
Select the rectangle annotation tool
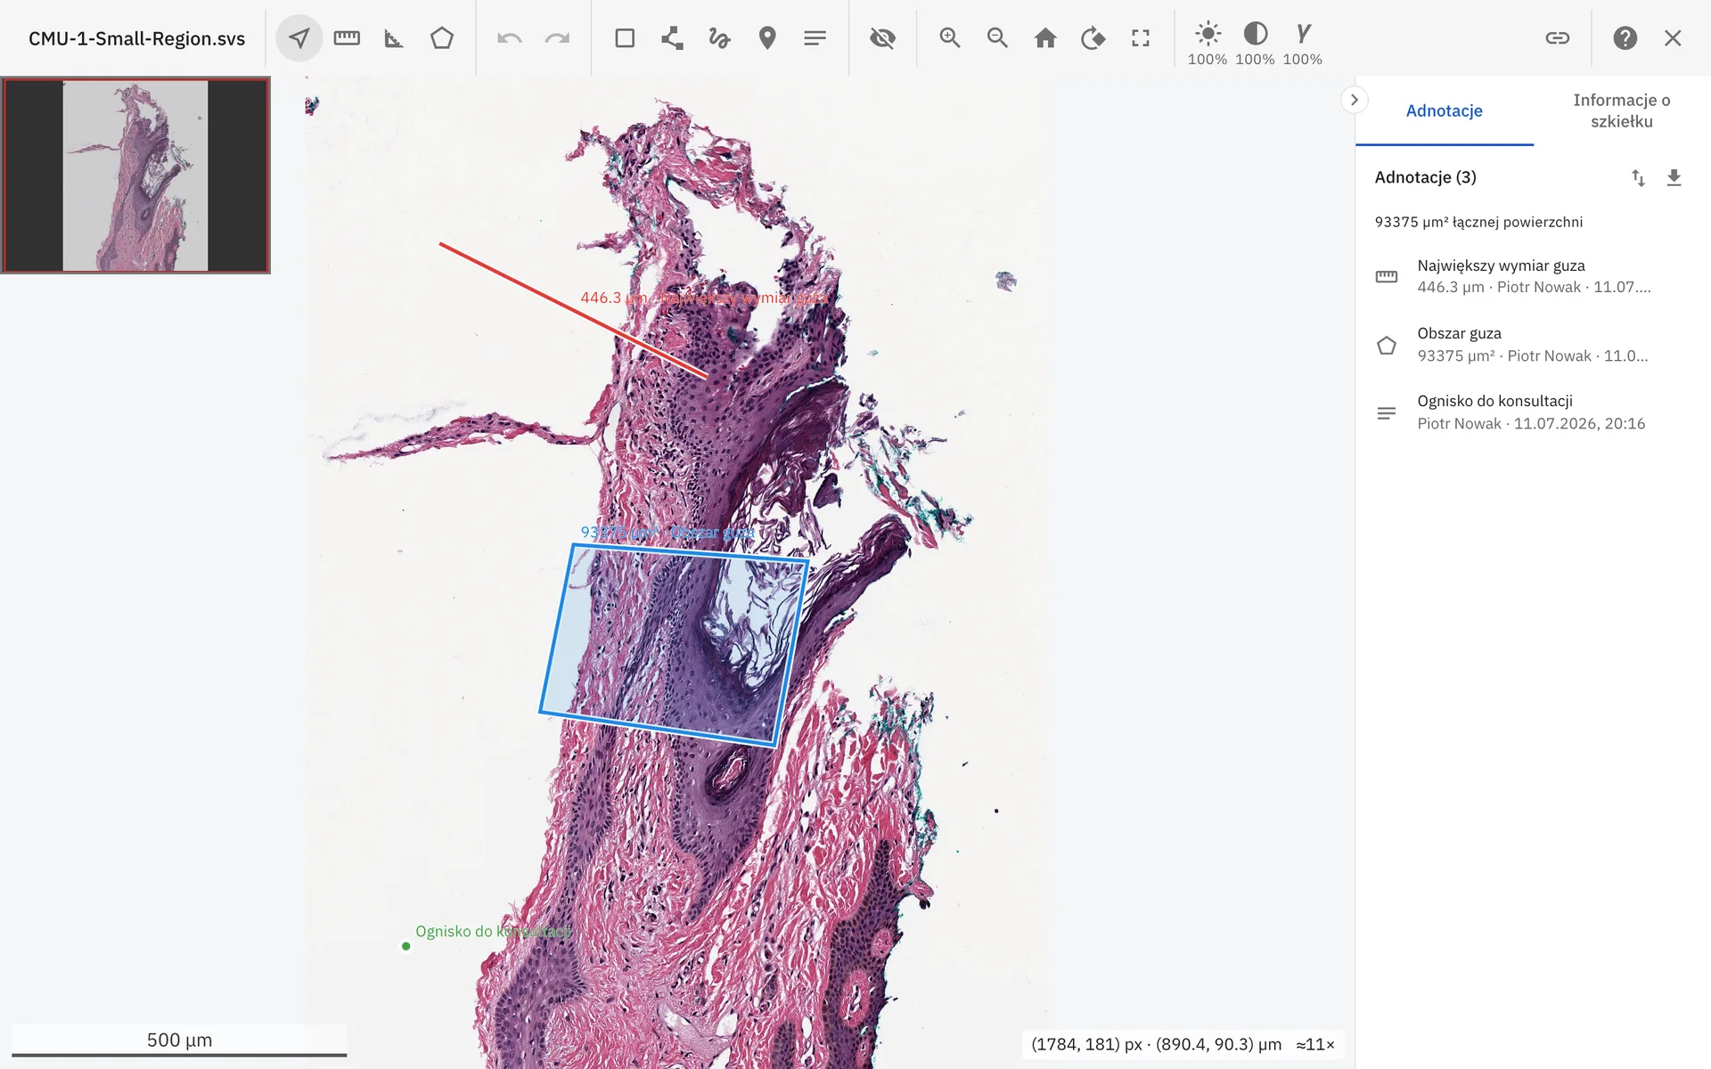tap(625, 38)
